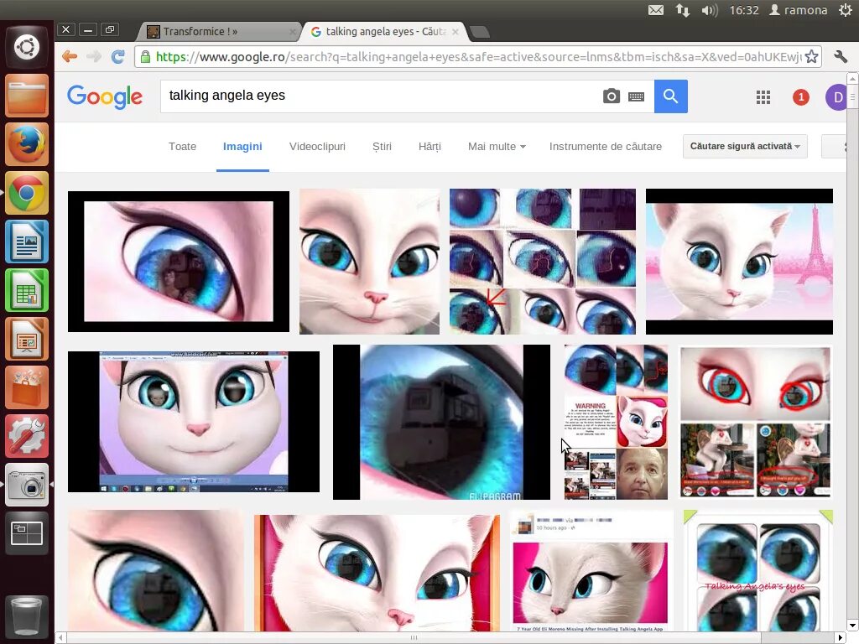Close the talking angela eyes tab
This screenshot has height=644, width=859.
pos(455,32)
